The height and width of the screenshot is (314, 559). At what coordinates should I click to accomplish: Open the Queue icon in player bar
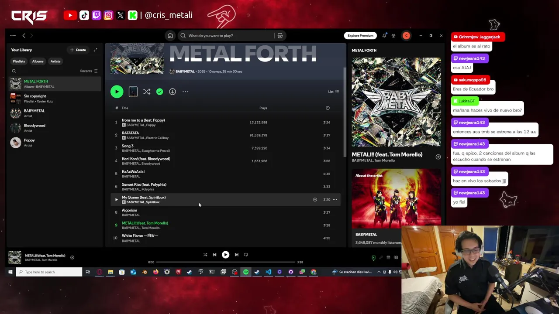click(x=388, y=258)
